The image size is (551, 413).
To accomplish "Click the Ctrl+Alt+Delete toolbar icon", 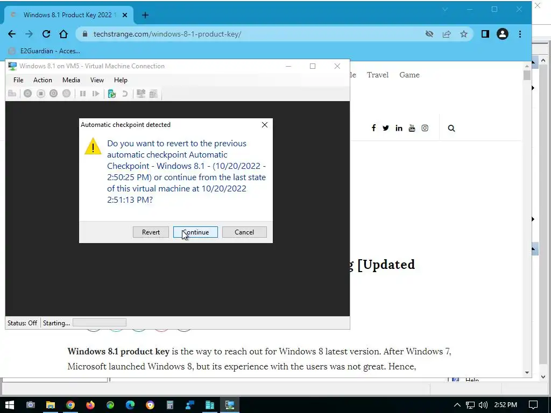I will [12, 94].
